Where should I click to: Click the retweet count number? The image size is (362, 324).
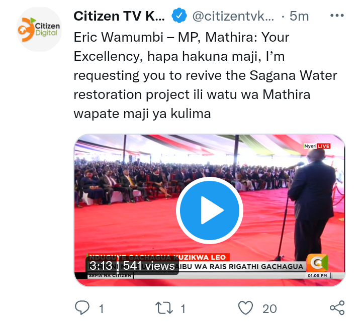(183, 309)
